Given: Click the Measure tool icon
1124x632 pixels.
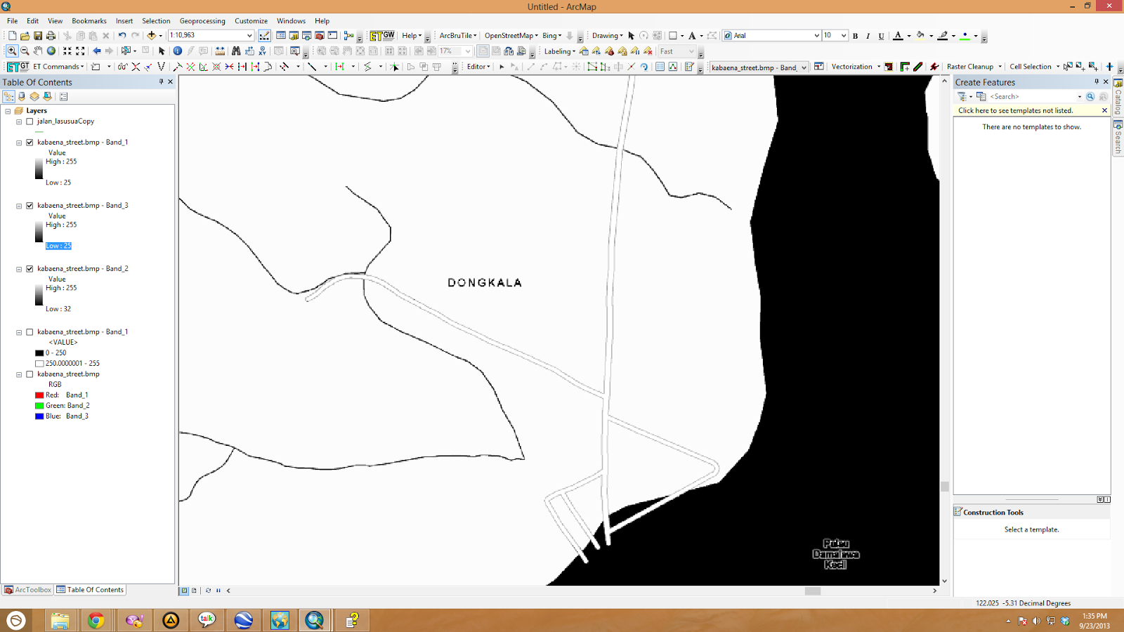Looking at the screenshot, I should click(220, 51).
